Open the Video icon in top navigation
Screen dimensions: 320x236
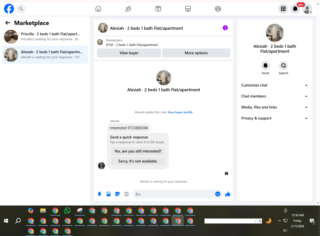(158, 9)
